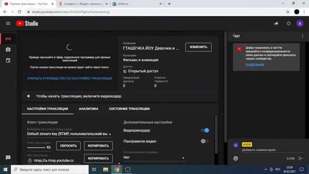Click the site lock icon in the address bar
The height and width of the screenshot is (174, 309).
tap(28, 12)
